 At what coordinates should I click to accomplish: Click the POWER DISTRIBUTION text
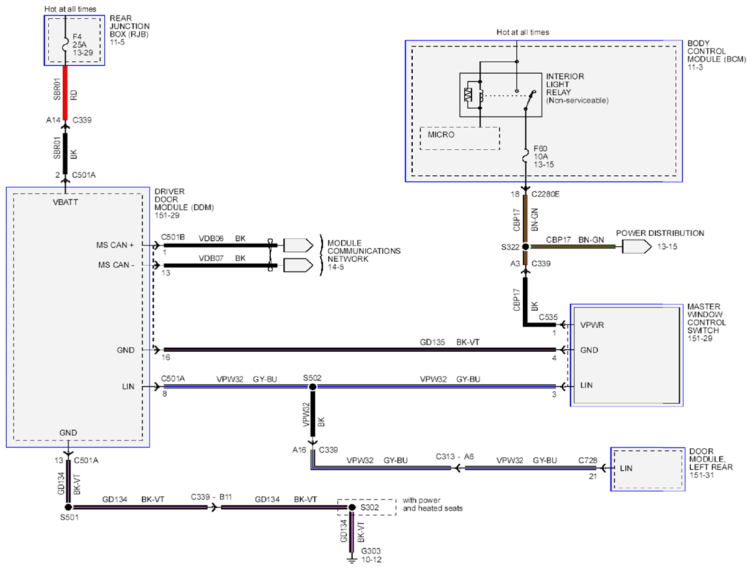[660, 233]
